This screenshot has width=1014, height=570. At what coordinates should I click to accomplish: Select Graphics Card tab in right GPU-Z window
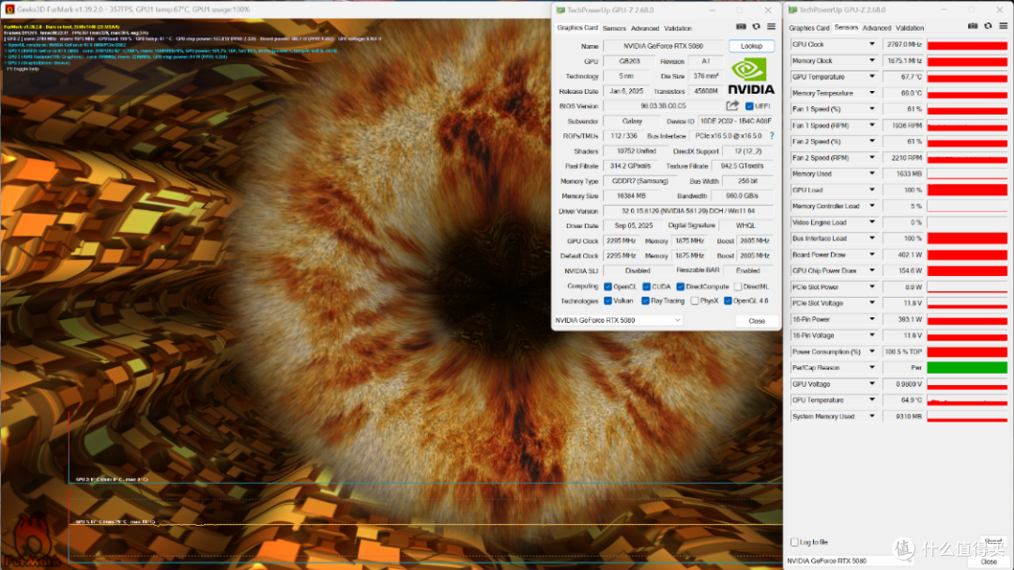tap(809, 28)
